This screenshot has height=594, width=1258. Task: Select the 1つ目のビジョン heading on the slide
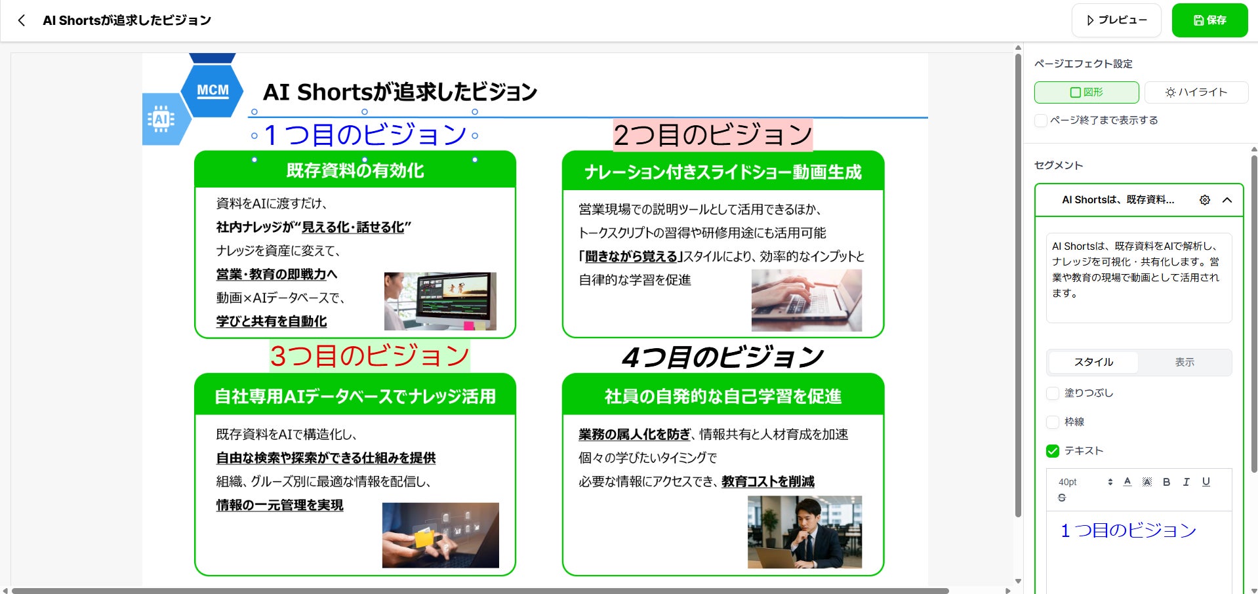click(365, 136)
